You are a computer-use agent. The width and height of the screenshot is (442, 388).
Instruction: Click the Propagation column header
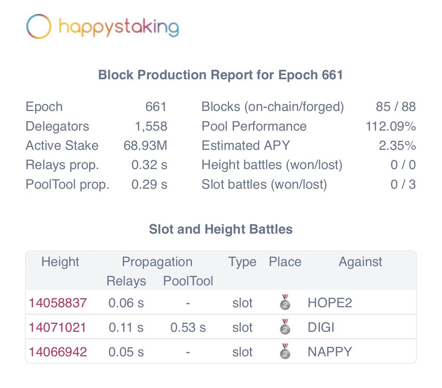[x=157, y=262]
